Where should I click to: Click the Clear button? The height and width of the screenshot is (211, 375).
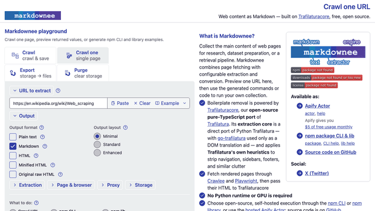pos(142,103)
